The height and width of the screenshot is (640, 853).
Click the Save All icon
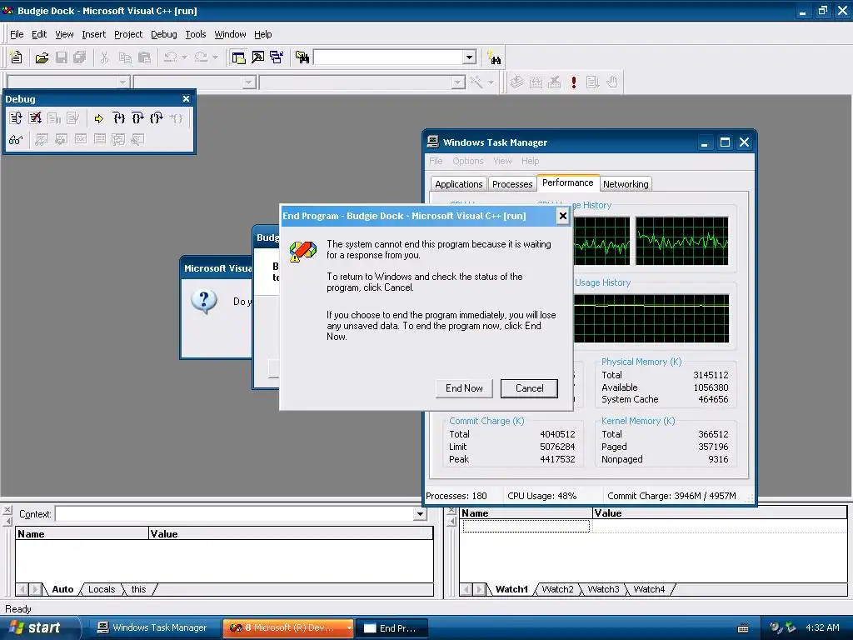tap(80, 57)
